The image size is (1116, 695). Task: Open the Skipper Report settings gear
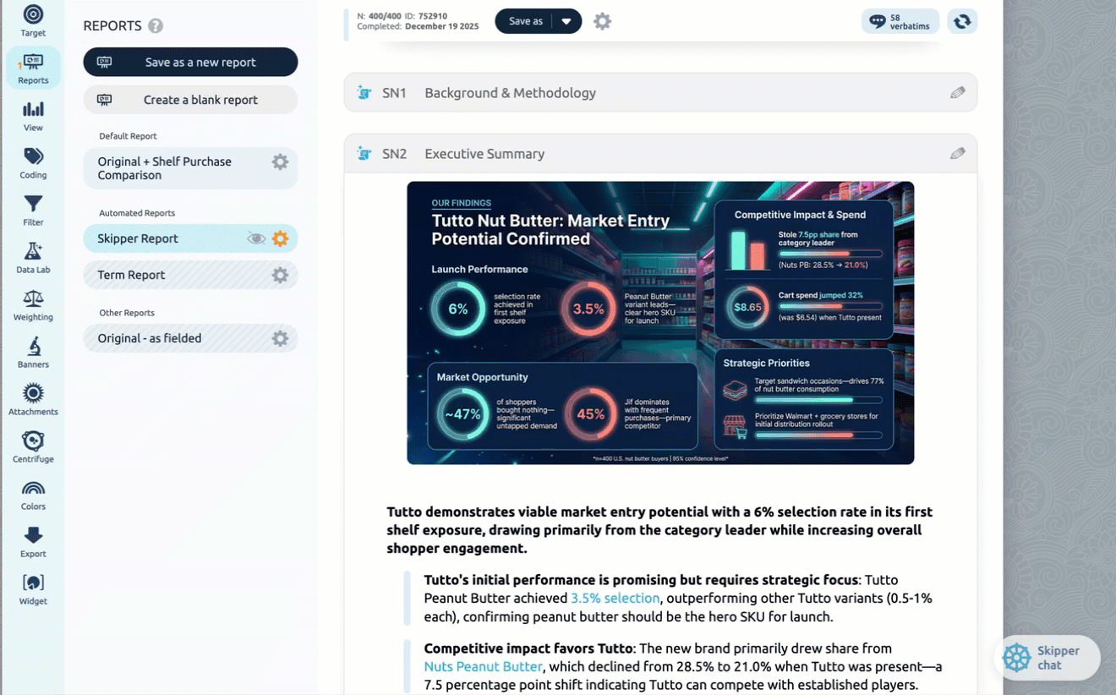tap(280, 238)
